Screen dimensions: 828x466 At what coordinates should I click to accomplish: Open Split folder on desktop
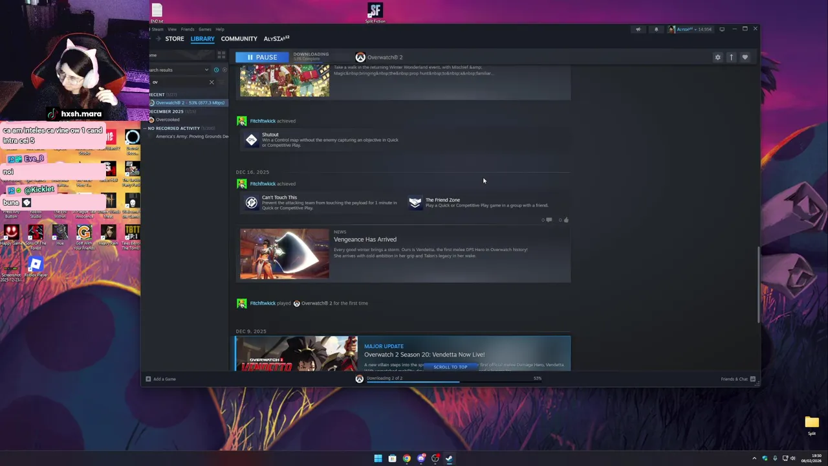click(x=812, y=425)
